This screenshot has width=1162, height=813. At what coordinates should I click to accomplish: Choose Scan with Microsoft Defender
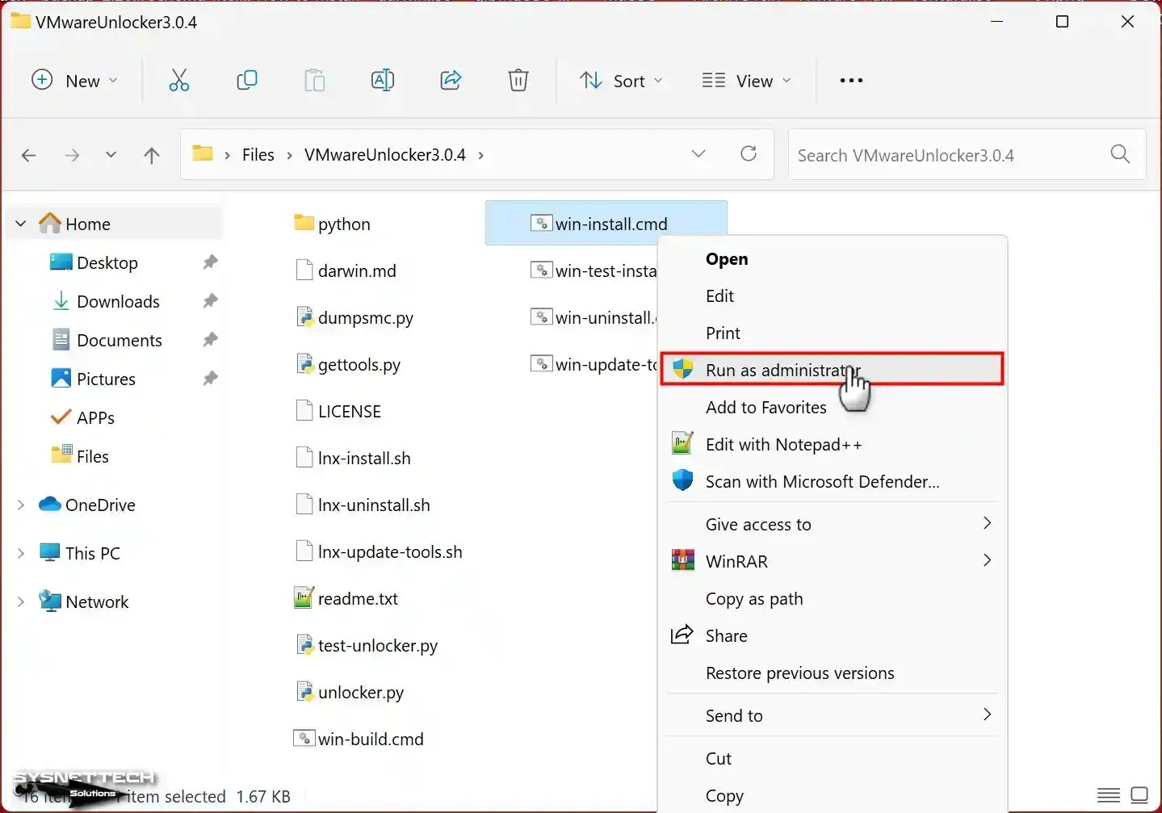click(832, 482)
